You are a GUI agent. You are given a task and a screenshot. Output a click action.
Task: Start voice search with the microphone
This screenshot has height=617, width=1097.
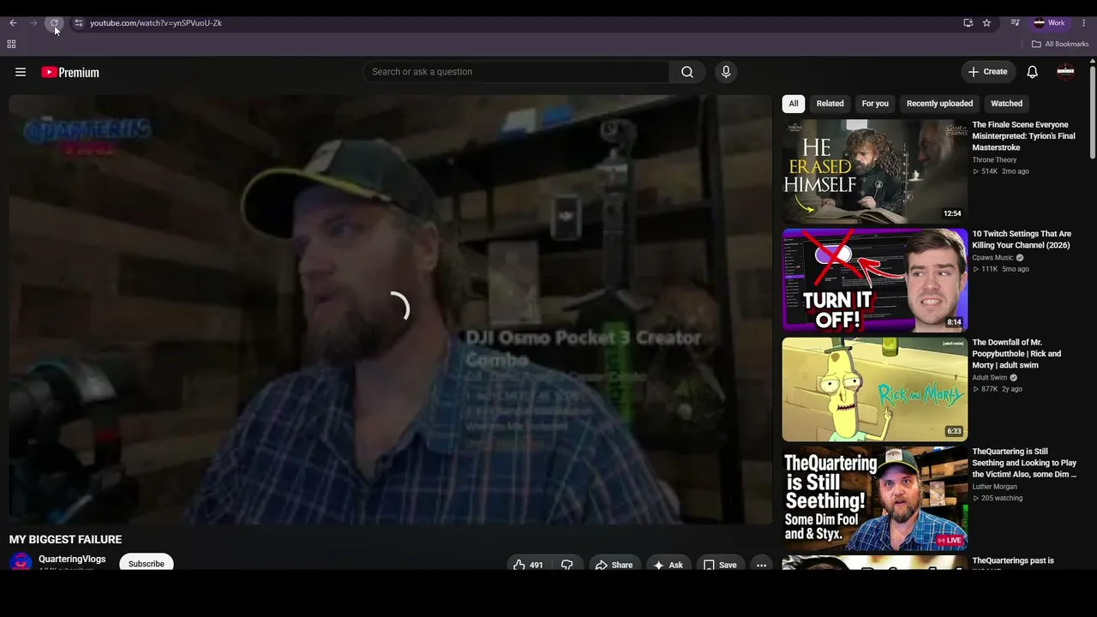(726, 72)
